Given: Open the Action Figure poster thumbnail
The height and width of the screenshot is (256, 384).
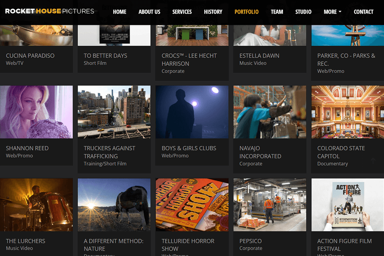Looking at the screenshot, I should (x=348, y=205).
